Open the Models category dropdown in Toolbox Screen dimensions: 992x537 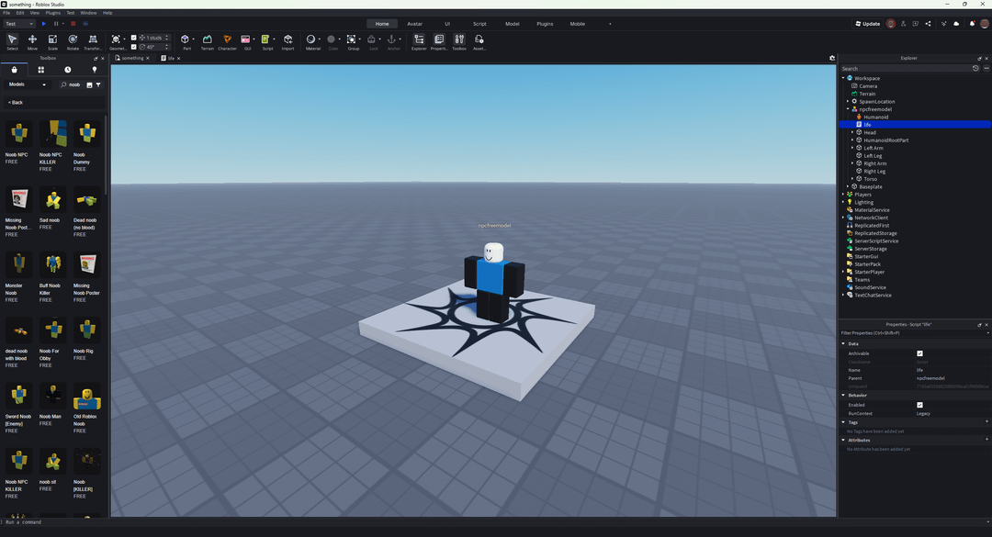point(27,84)
